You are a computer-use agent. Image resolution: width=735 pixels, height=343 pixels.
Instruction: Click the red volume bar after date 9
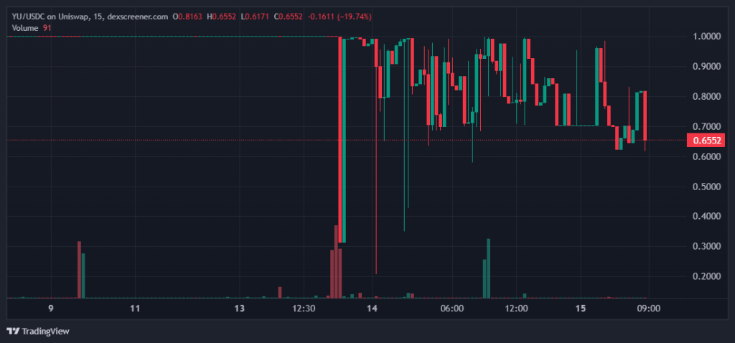[x=79, y=269]
